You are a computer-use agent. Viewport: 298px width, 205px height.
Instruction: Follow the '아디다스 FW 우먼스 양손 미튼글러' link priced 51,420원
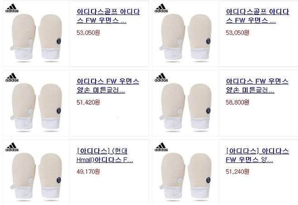coord(108,86)
